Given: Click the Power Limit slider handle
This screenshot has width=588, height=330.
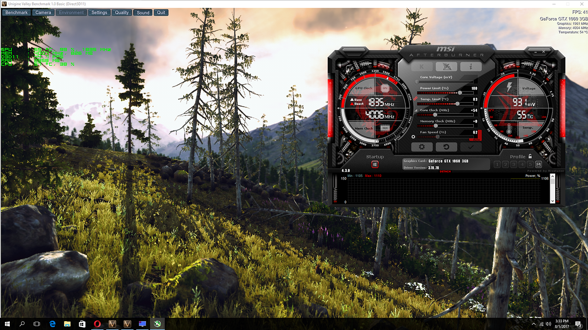Looking at the screenshot, I should (x=460, y=93).
